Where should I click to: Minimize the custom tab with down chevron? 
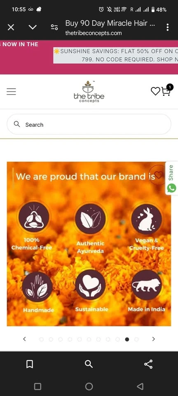pos(33,27)
